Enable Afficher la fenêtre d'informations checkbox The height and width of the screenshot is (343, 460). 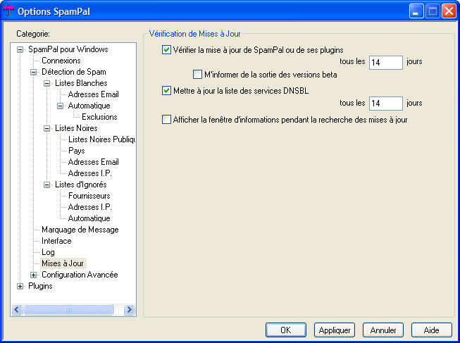pos(166,120)
